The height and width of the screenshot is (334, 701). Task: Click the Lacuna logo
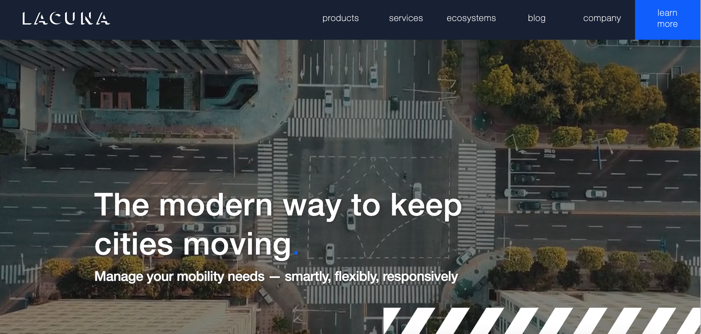click(x=66, y=18)
